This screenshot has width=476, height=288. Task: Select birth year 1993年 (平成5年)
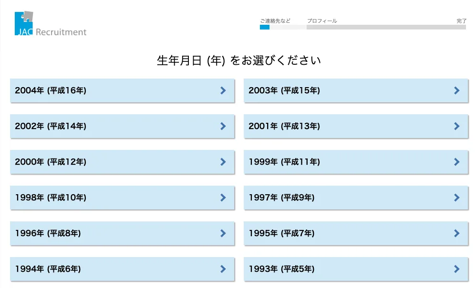tap(356, 269)
